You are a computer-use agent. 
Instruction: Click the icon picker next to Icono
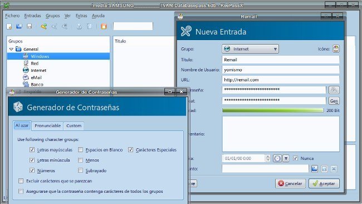(336, 48)
